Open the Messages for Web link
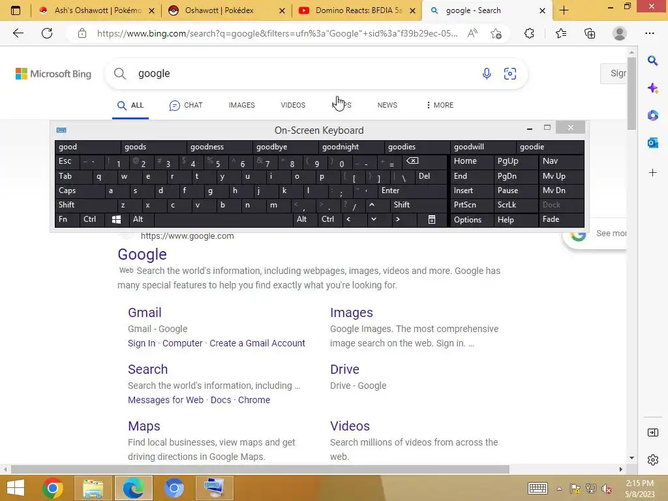The image size is (668, 501). click(166, 400)
